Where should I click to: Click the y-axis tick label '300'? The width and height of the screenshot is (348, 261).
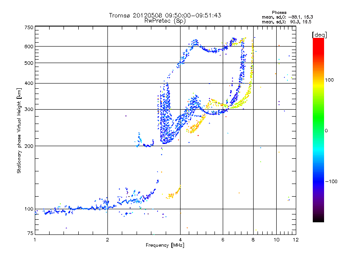(29, 109)
